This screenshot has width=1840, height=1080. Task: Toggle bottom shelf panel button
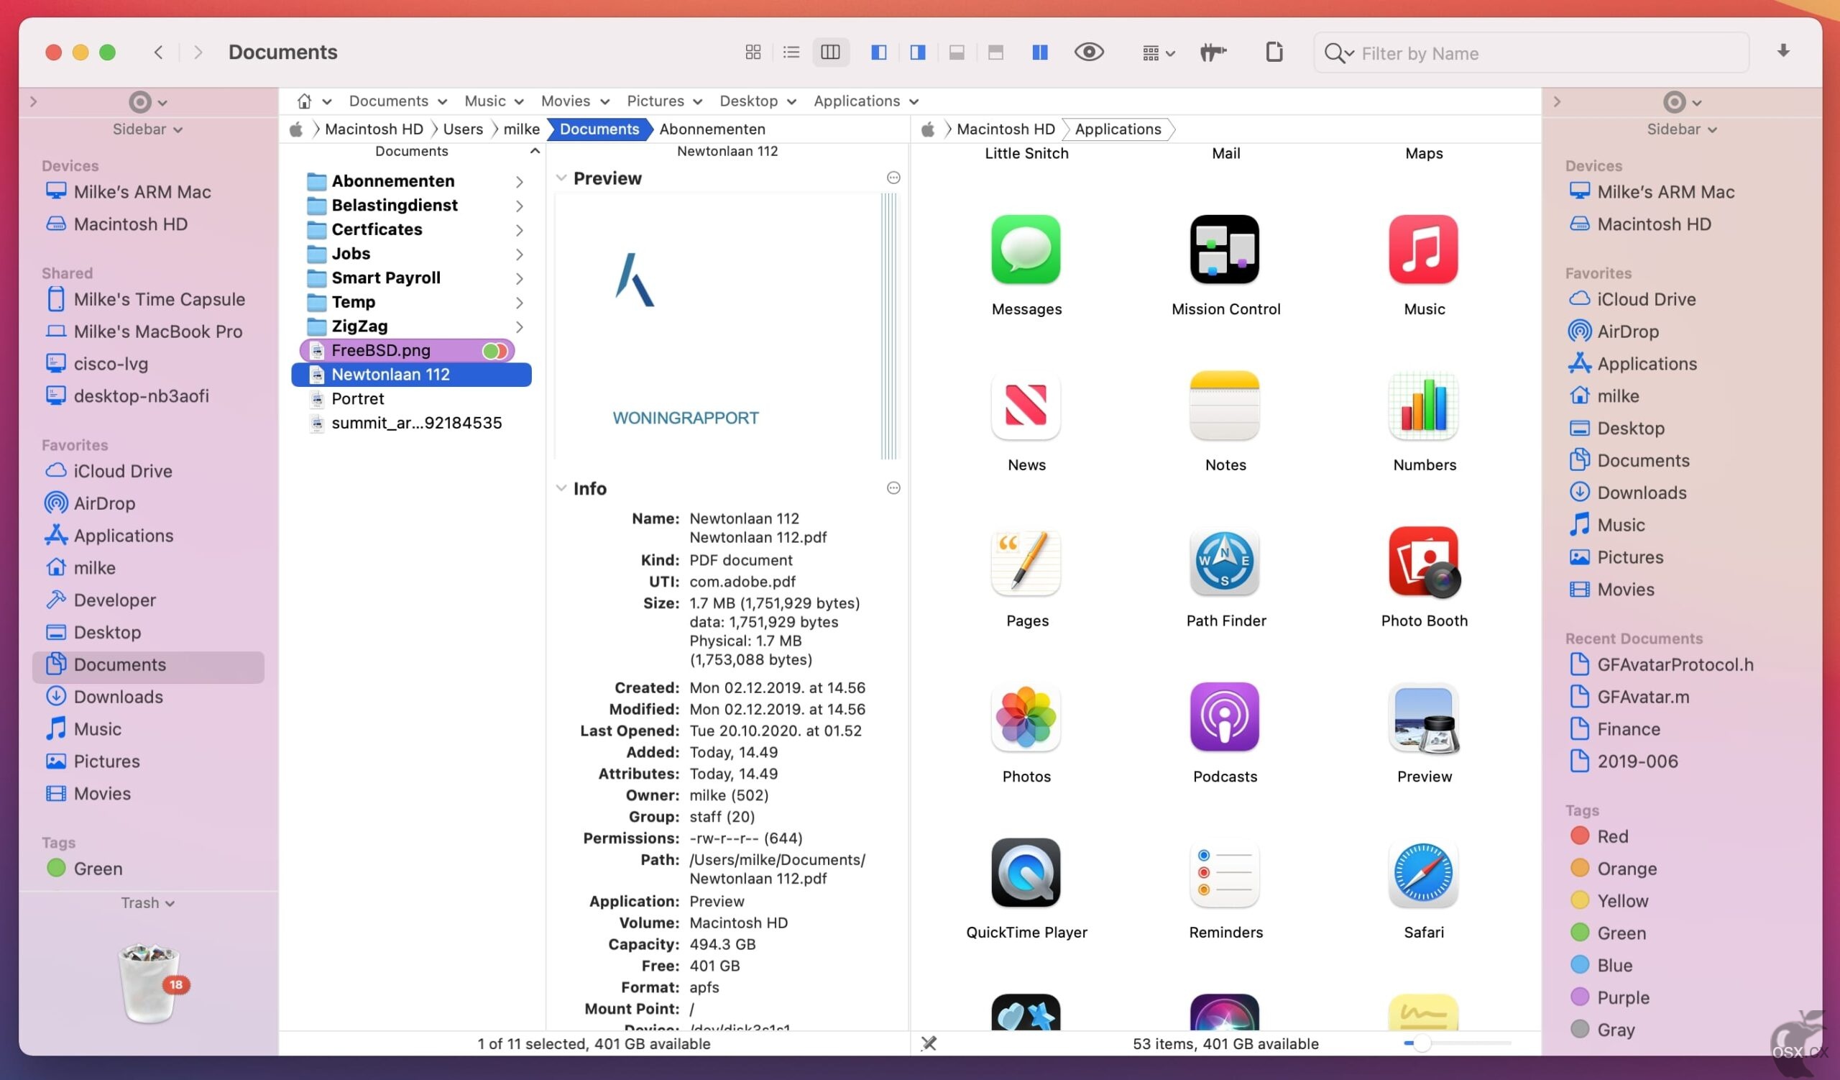(957, 52)
